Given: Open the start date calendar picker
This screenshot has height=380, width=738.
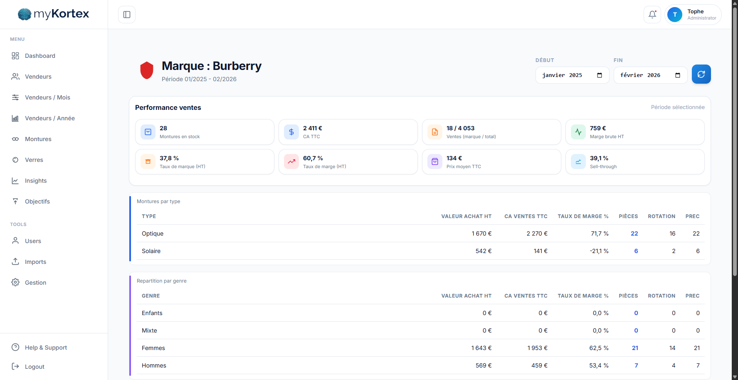Looking at the screenshot, I should point(599,75).
